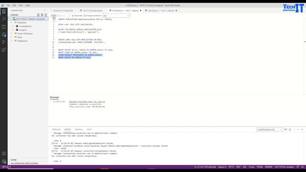306x172 pixels.
Task: Click the New Connection icon in Servers header
Action: coord(38,15)
